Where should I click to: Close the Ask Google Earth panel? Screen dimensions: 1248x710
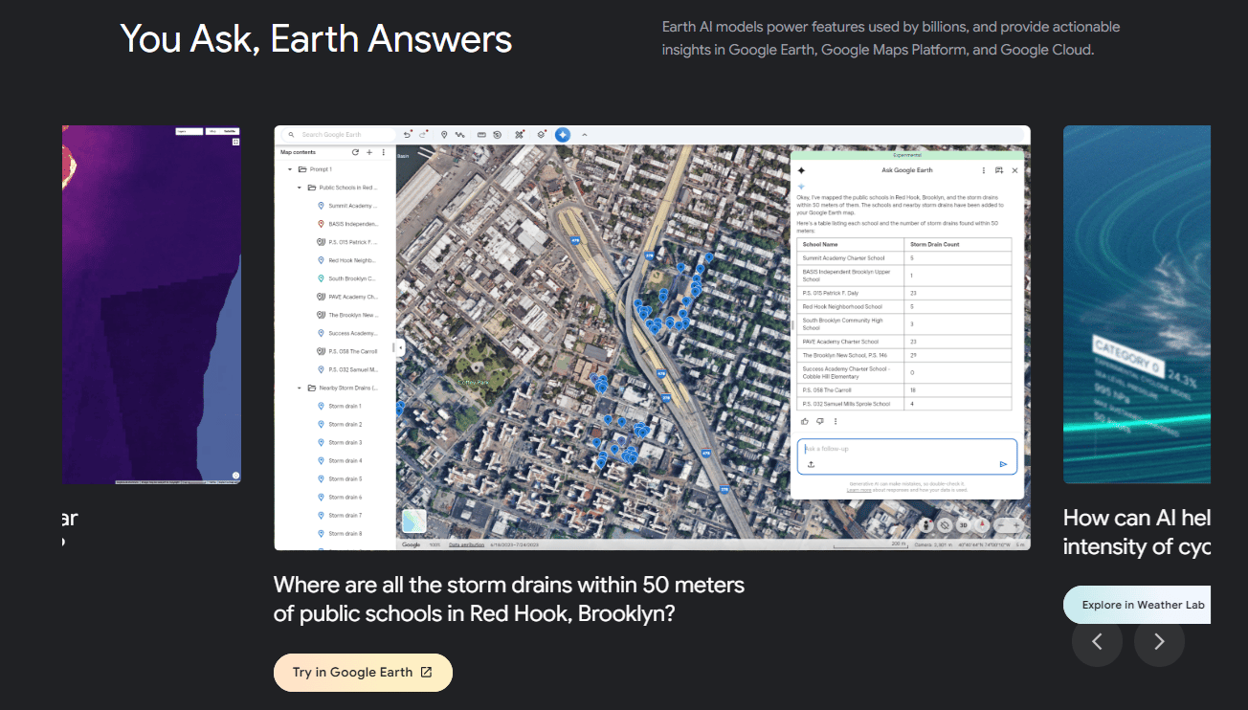pyautogui.click(x=1014, y=170)
